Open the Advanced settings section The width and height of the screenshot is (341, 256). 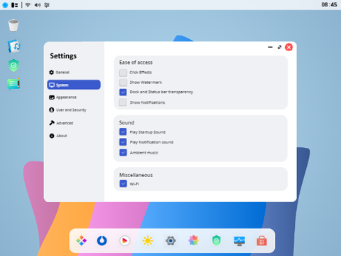point(61,123)
